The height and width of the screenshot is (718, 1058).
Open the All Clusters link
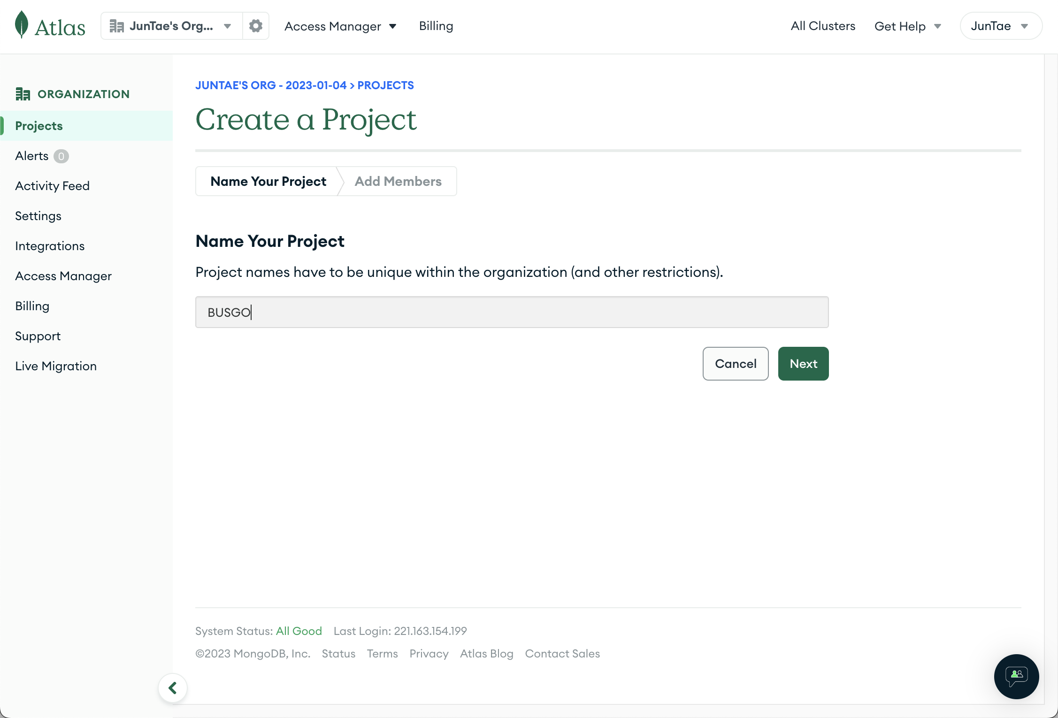(823, 26)
